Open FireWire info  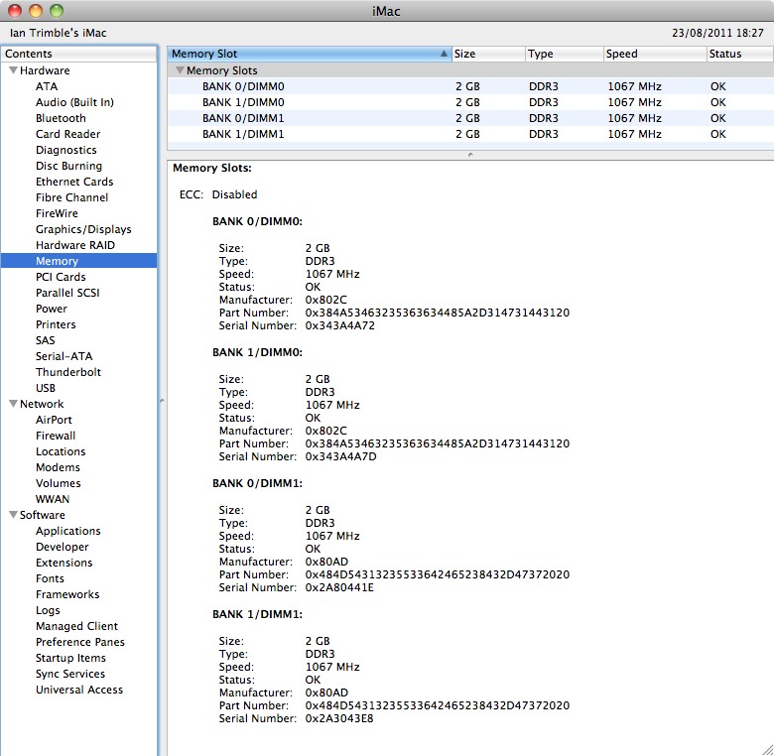click(x=57, y=213)
